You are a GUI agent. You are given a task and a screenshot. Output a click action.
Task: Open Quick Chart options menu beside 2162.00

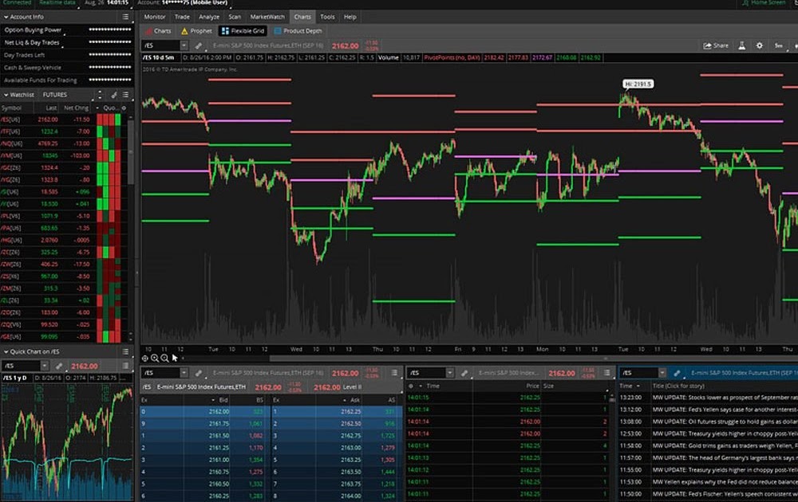pyautogui.click(x=126, y=366)
